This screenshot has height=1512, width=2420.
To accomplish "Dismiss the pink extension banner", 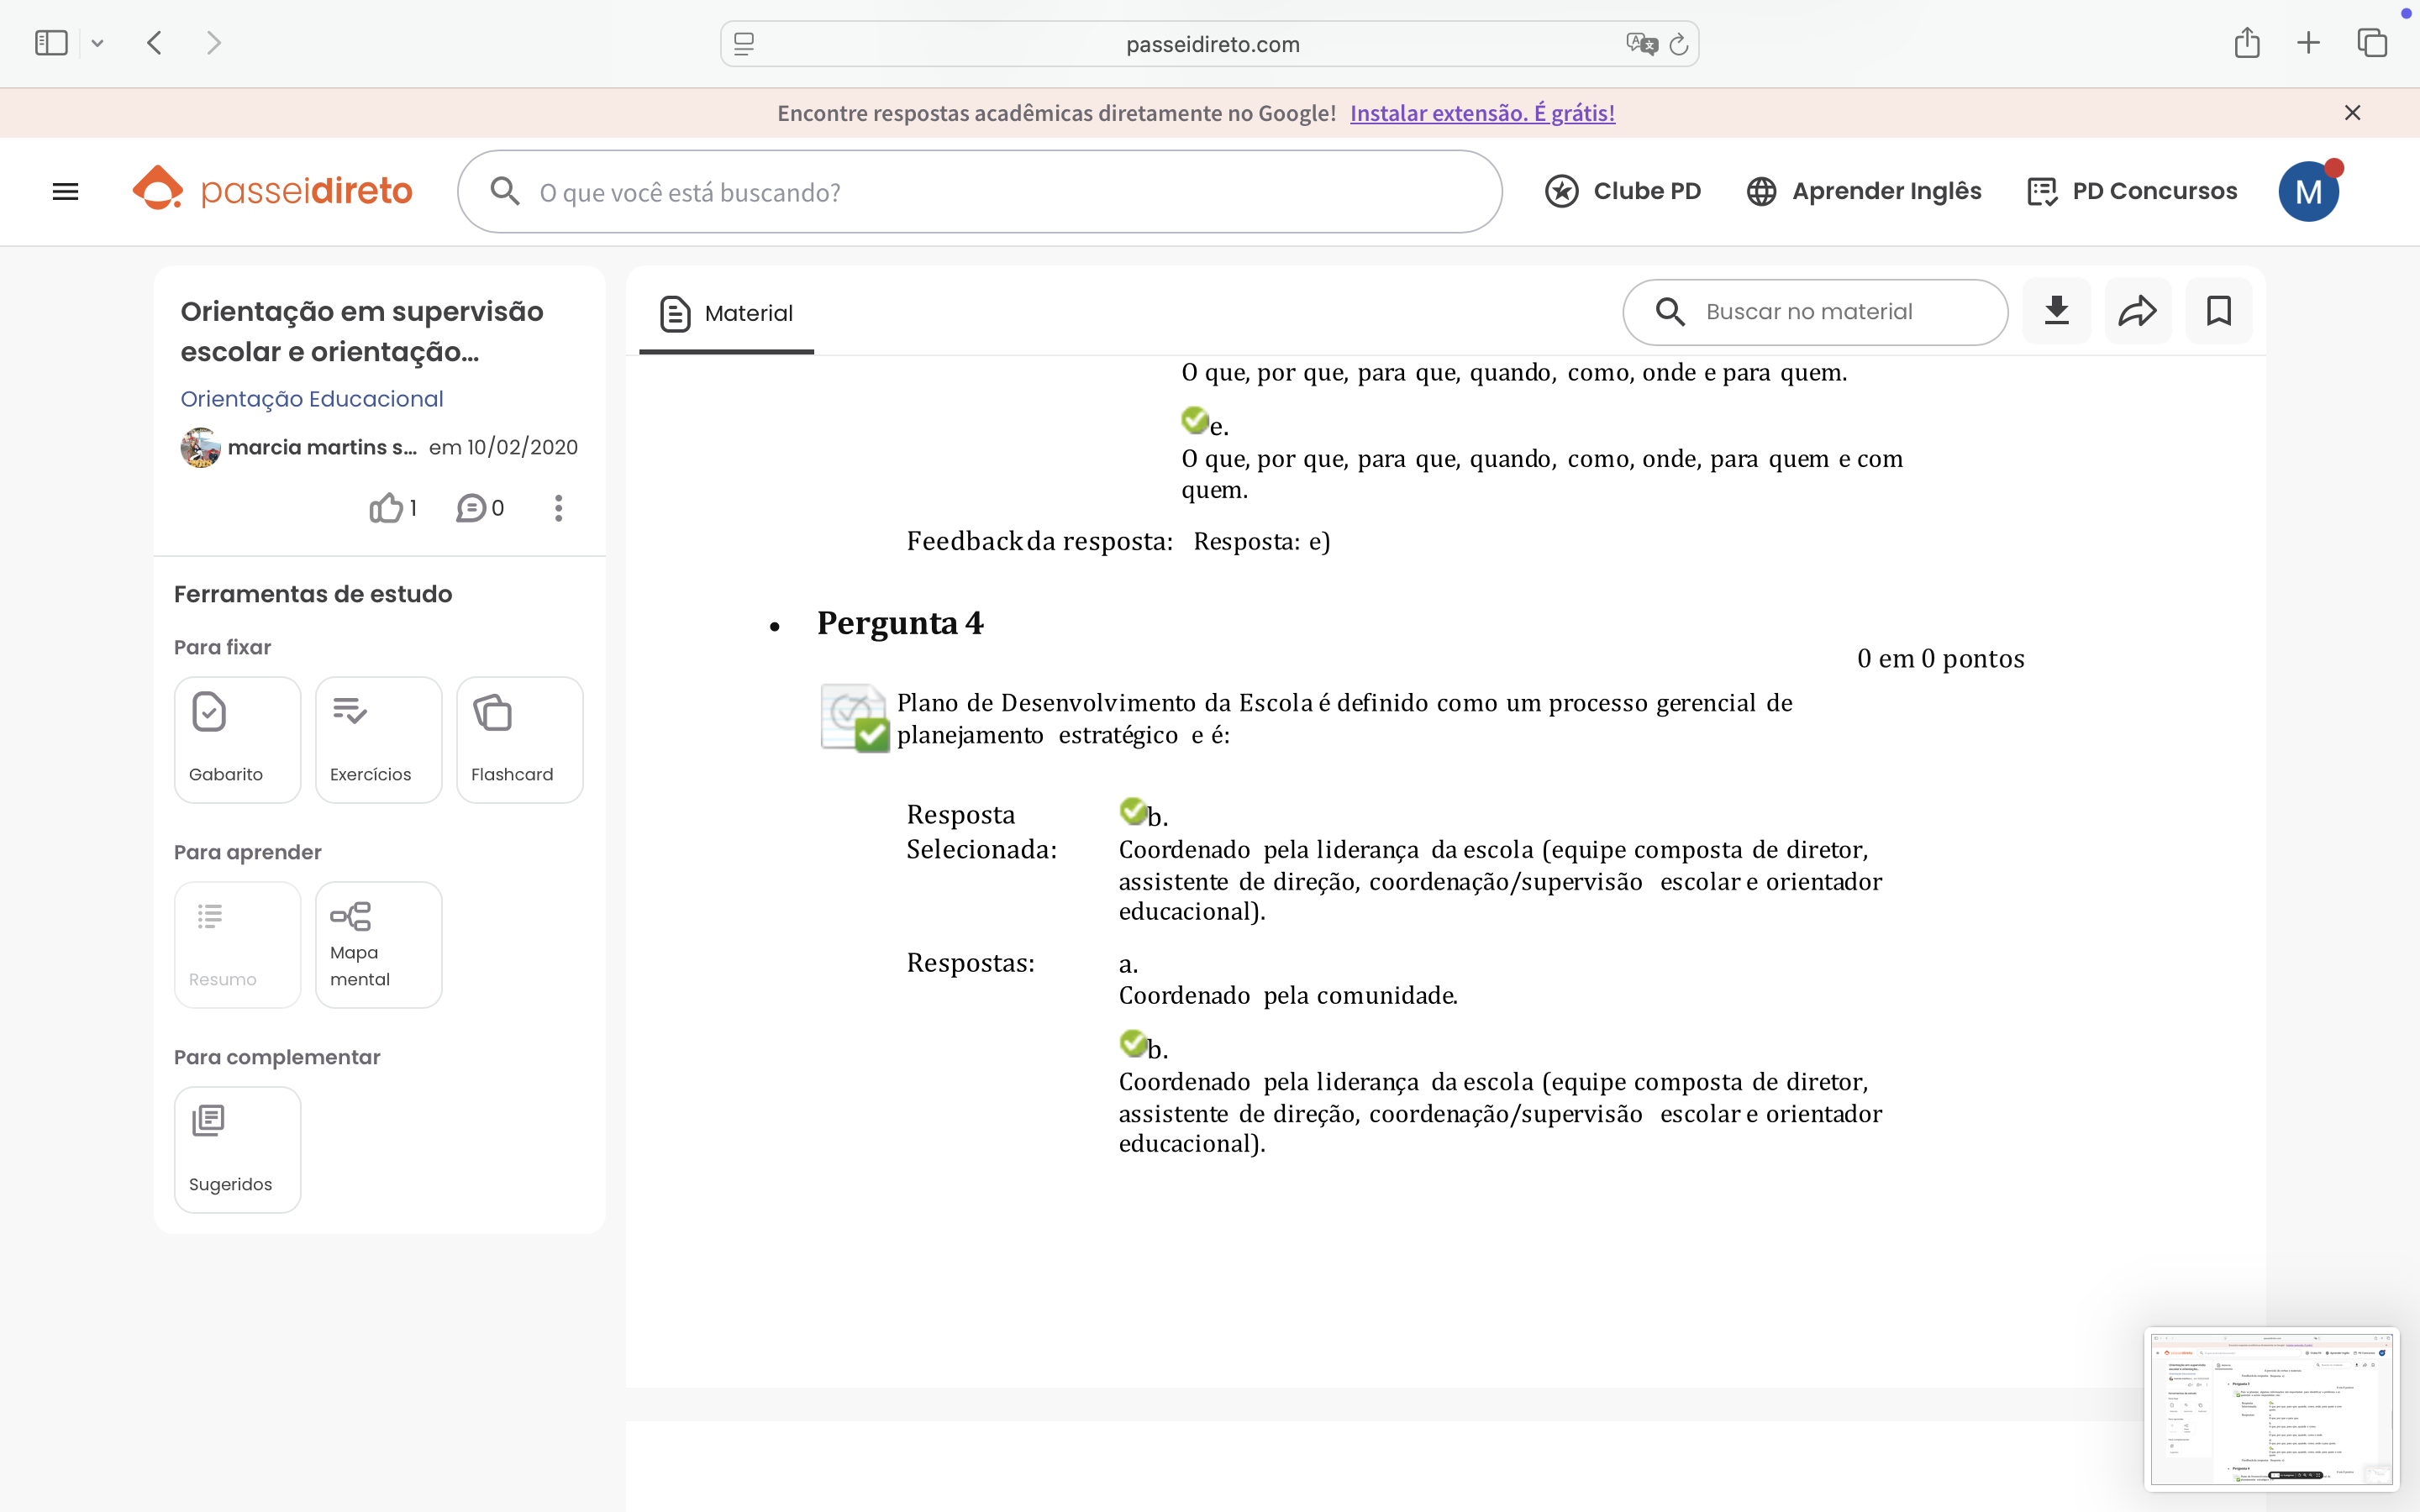I will pos(2352,113).
